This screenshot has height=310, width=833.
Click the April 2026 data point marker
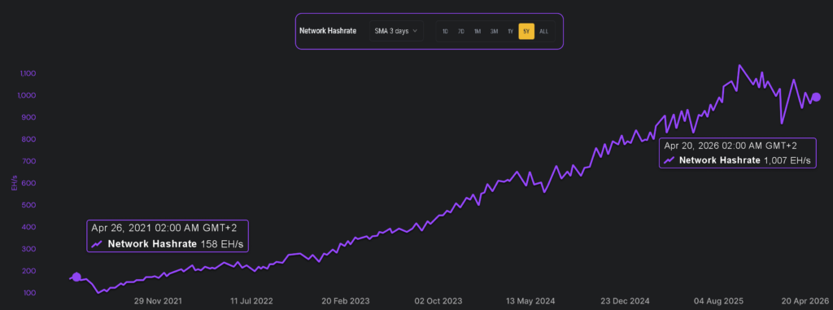[817, 97]
